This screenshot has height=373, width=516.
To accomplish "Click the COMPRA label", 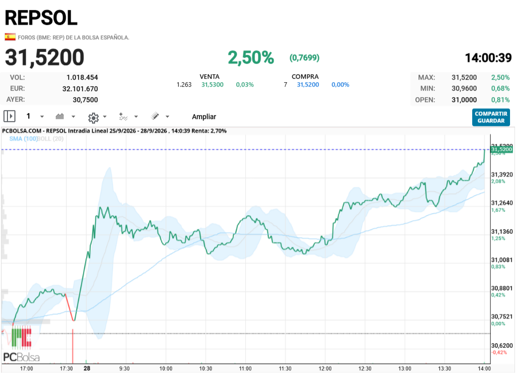I will 305,76.
